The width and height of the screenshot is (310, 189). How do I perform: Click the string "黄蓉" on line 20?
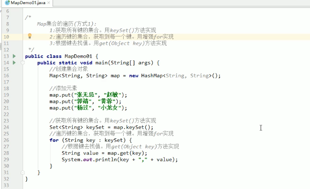pos(107,101)
